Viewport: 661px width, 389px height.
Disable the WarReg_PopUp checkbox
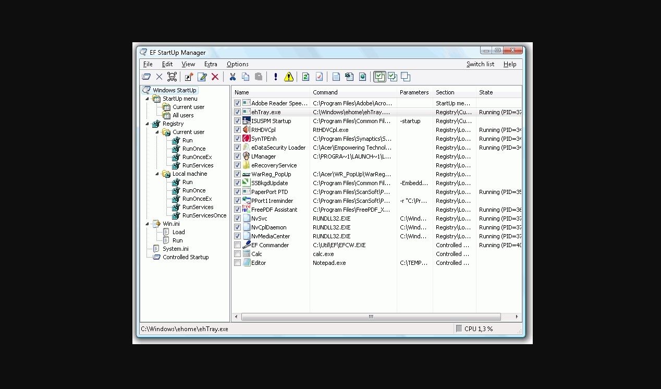[x=238, y=174]
